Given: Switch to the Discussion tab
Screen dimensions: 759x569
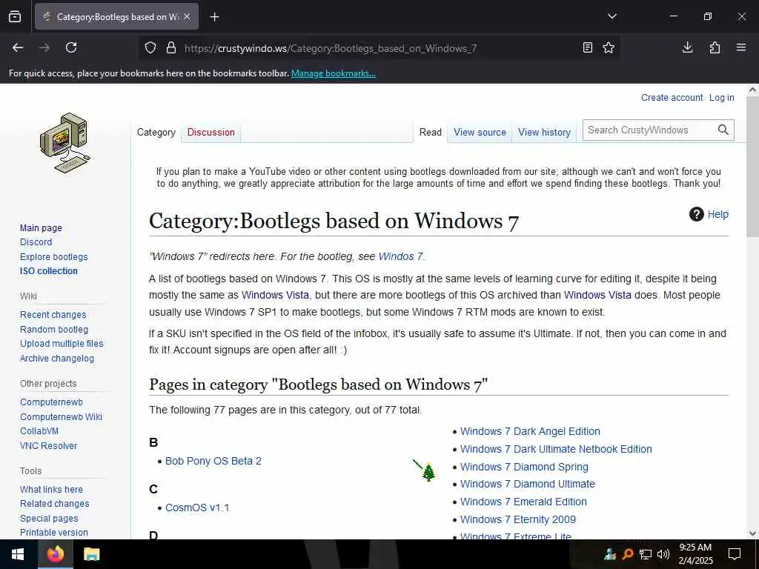Looking at the screenshot, I should 211,132.
